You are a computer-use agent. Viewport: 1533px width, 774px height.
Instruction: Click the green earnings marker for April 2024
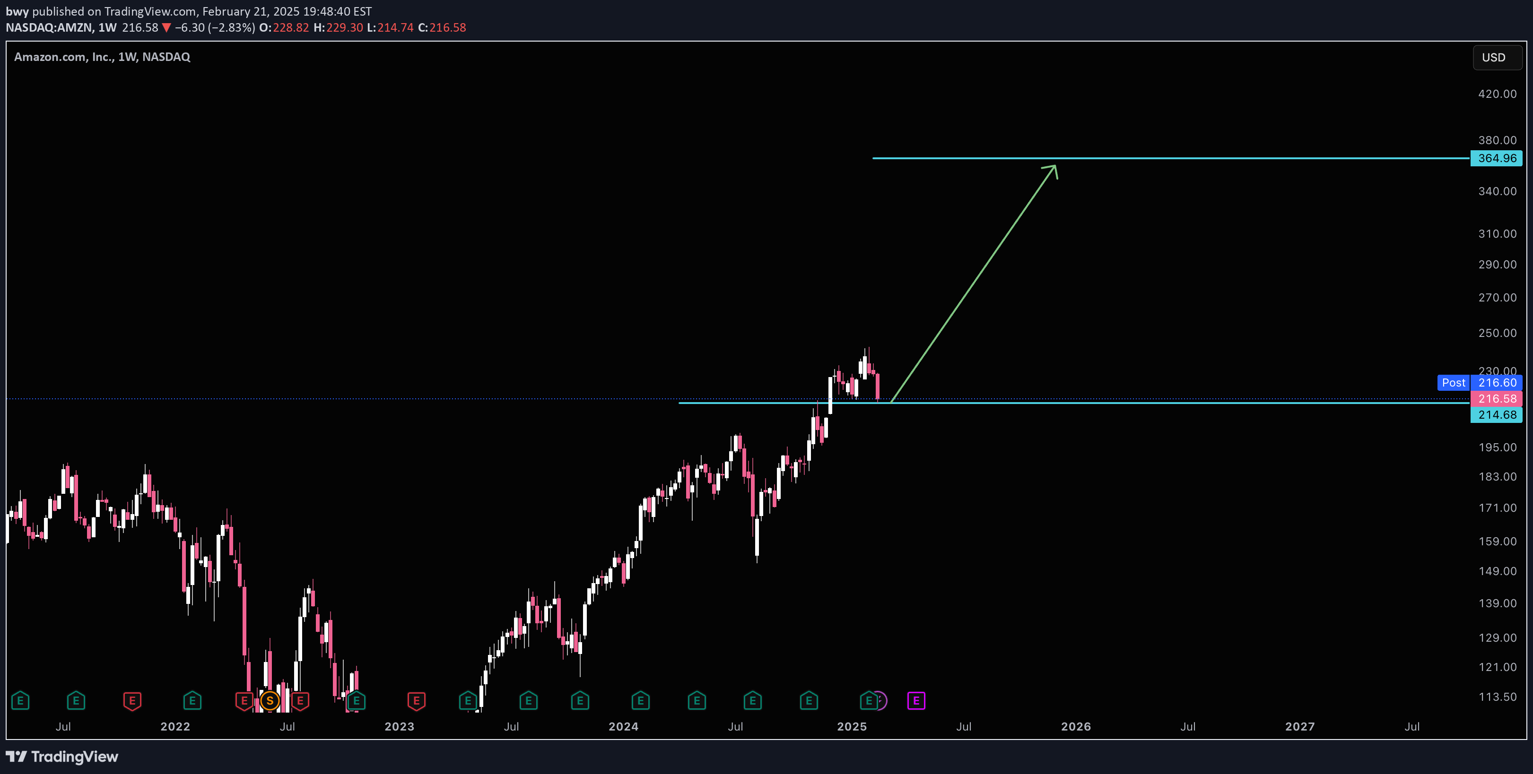pos(697,700)
